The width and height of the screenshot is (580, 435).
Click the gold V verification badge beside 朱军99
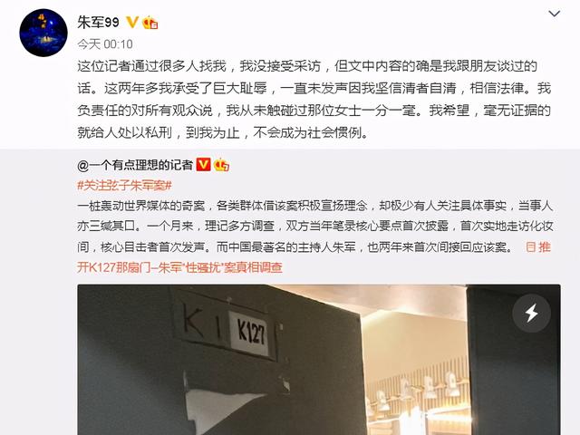132,22
